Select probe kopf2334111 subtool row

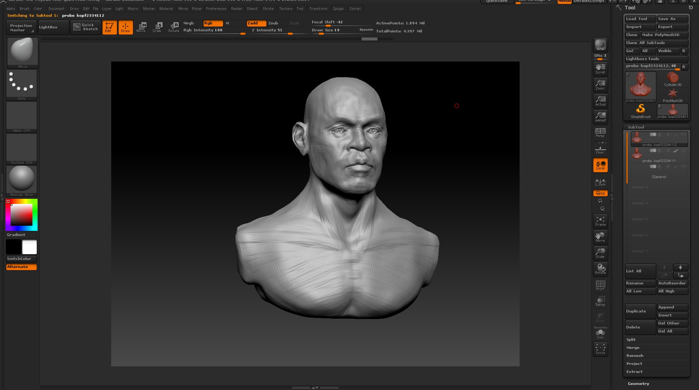coord(659,155)
